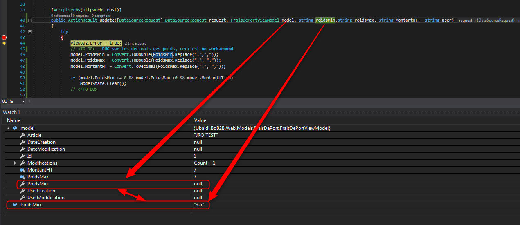Collapse the Update method outline block
Image resolution: width=520 pixels, height=225 pixels.
(29, 20)
